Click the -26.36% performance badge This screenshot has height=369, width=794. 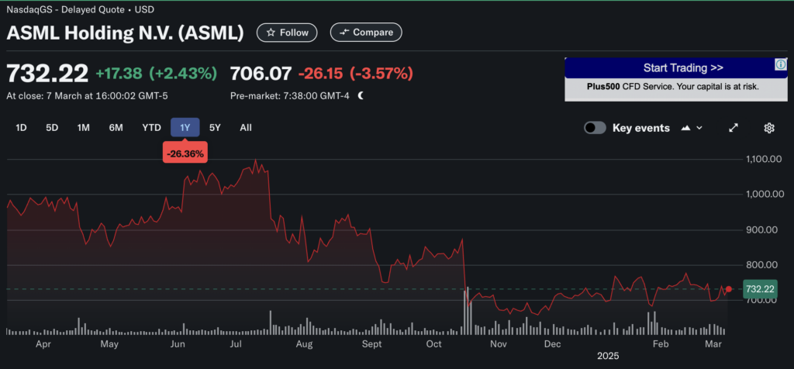coord(185,153)
